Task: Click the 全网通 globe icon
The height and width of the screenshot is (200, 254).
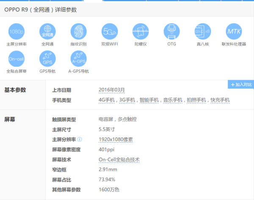Action: pyautogui.click(x=47, y=31)
